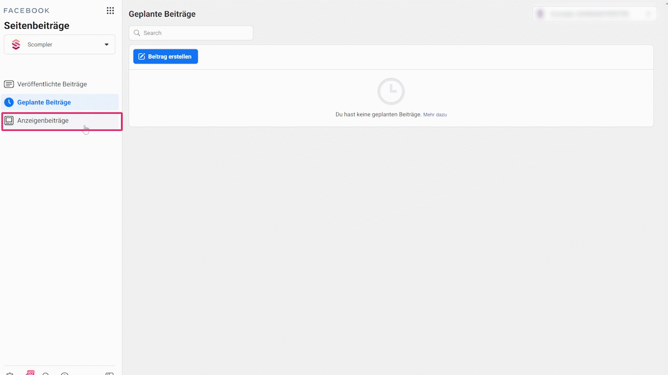
Task: Open Veröffentlichte Beiträge section
Action: pyautogui.click(x=52, y=84)
